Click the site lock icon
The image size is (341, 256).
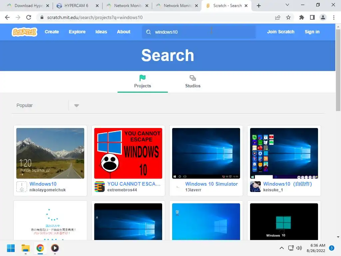click(x=42, y=17)
